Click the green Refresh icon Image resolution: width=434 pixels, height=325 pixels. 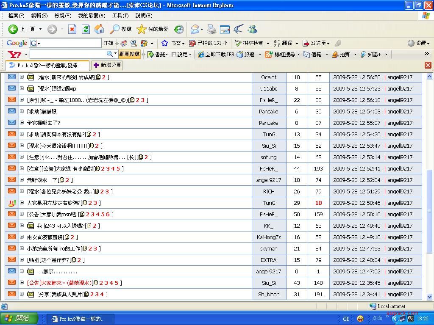point(86,29)
